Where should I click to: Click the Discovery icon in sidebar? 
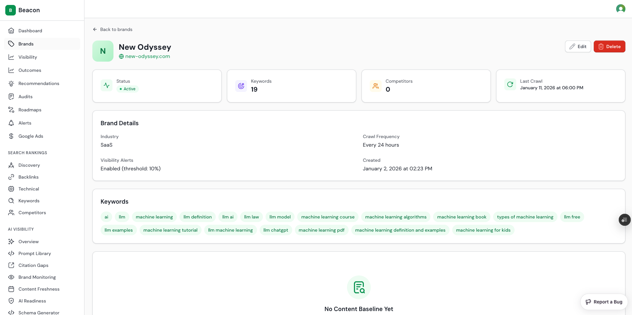[11, 165]
